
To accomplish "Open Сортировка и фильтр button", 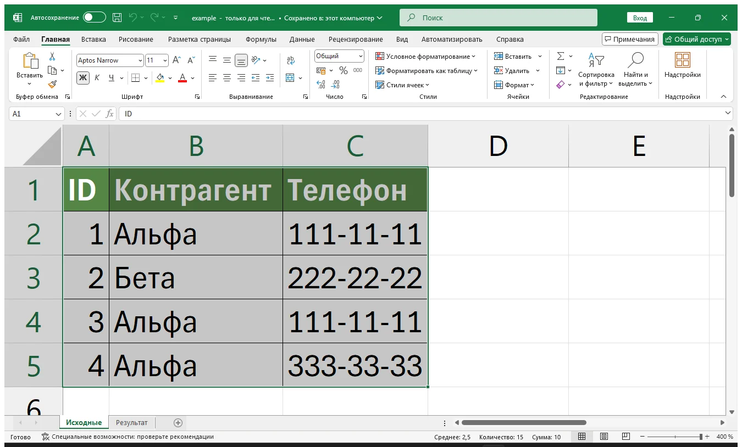I will tap(596, 70).
